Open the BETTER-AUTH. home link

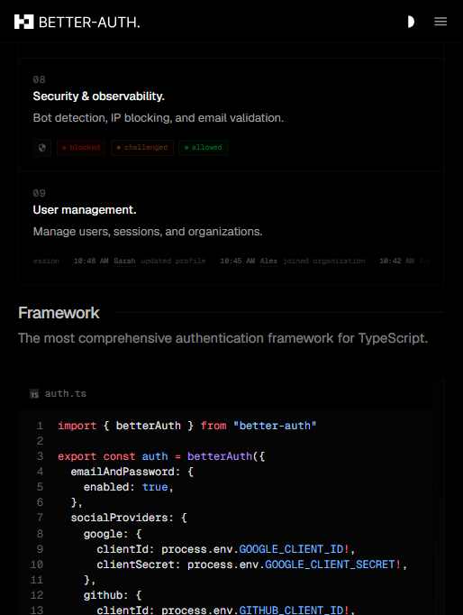[x=77, y=22]
